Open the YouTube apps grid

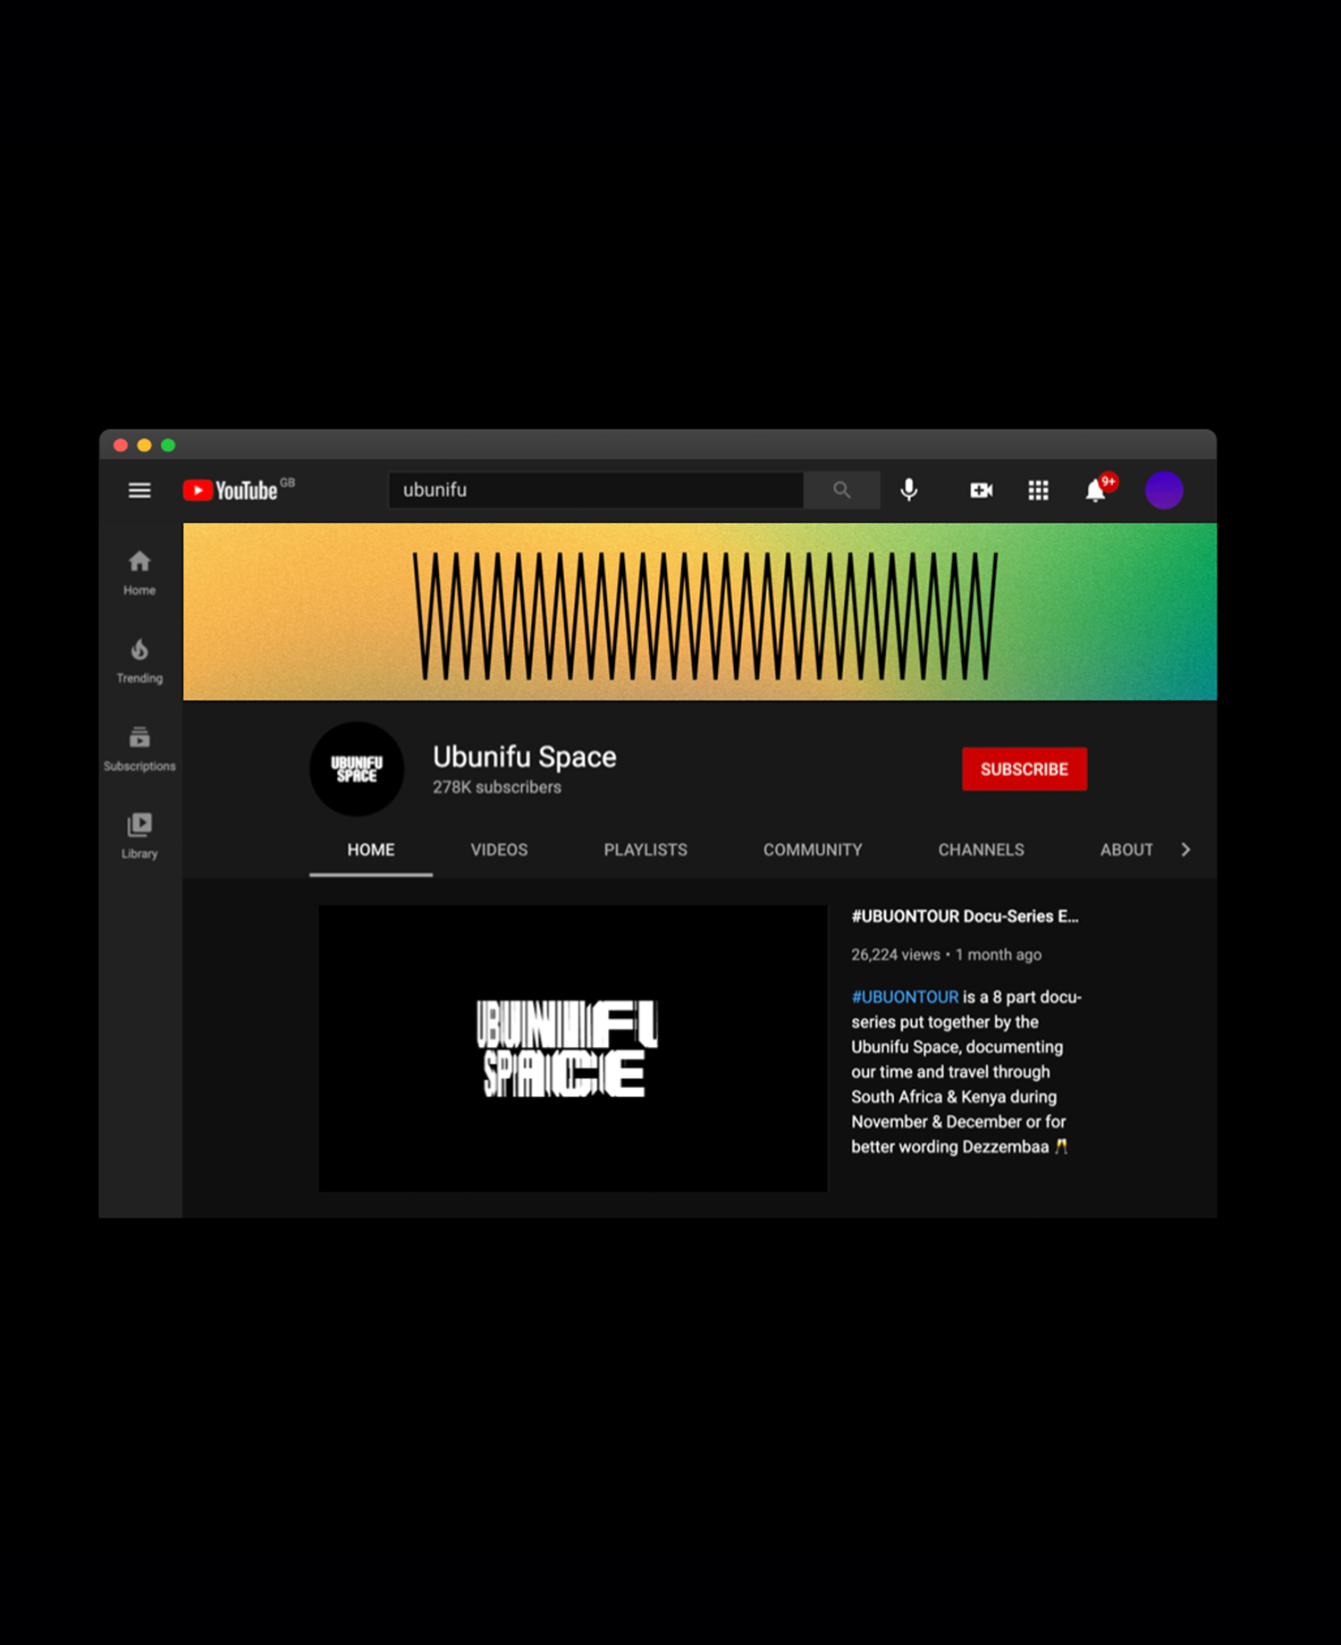click(1038, 490)
